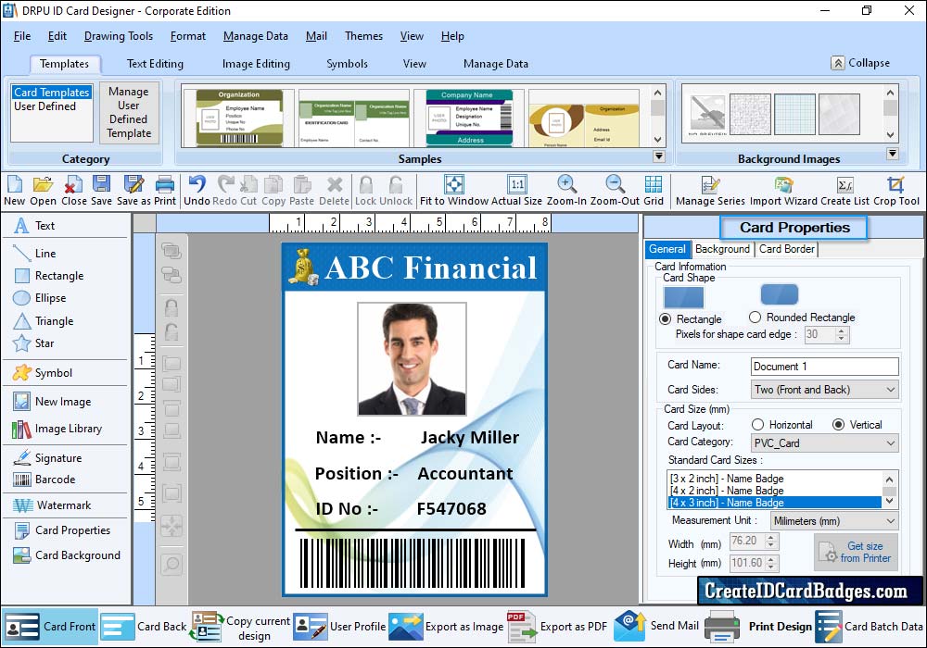Expand Background Images gallery dropdown arrow

pyautogui.click(x=893, y=154)
